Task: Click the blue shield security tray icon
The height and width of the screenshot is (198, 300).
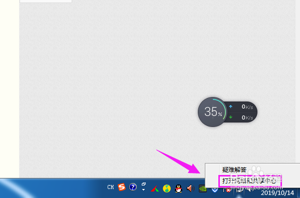Action: click(215, 190)
